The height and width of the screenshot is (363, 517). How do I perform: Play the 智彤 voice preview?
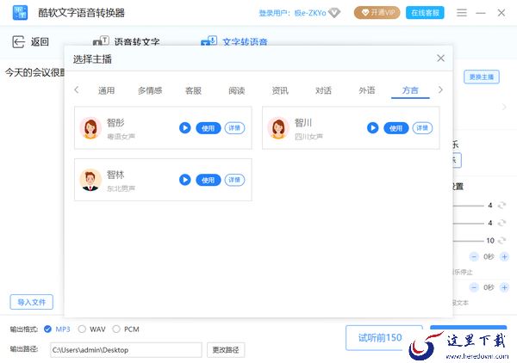tap(185, 127)
